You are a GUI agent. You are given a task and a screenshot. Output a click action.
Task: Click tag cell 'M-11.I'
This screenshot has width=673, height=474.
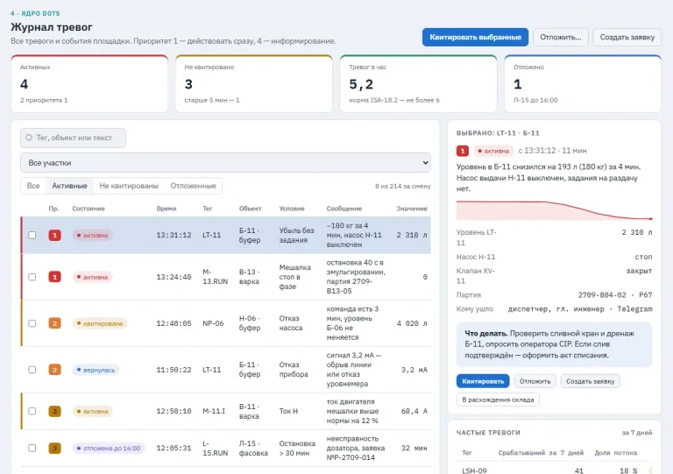click(216, 412)
